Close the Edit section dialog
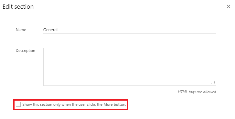Viewport: 235px width, 119px height. [229, 6]
